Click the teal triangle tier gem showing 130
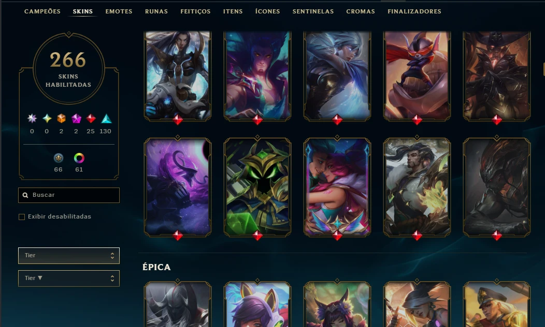 (106, 119)
